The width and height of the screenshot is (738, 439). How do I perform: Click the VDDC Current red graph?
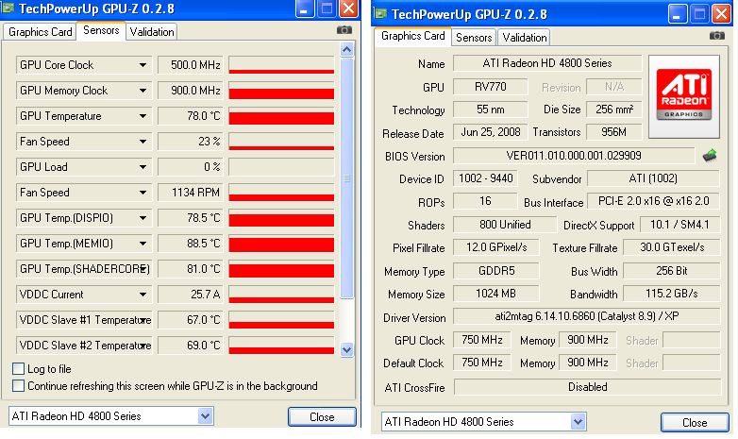click(x=281, y=295)
